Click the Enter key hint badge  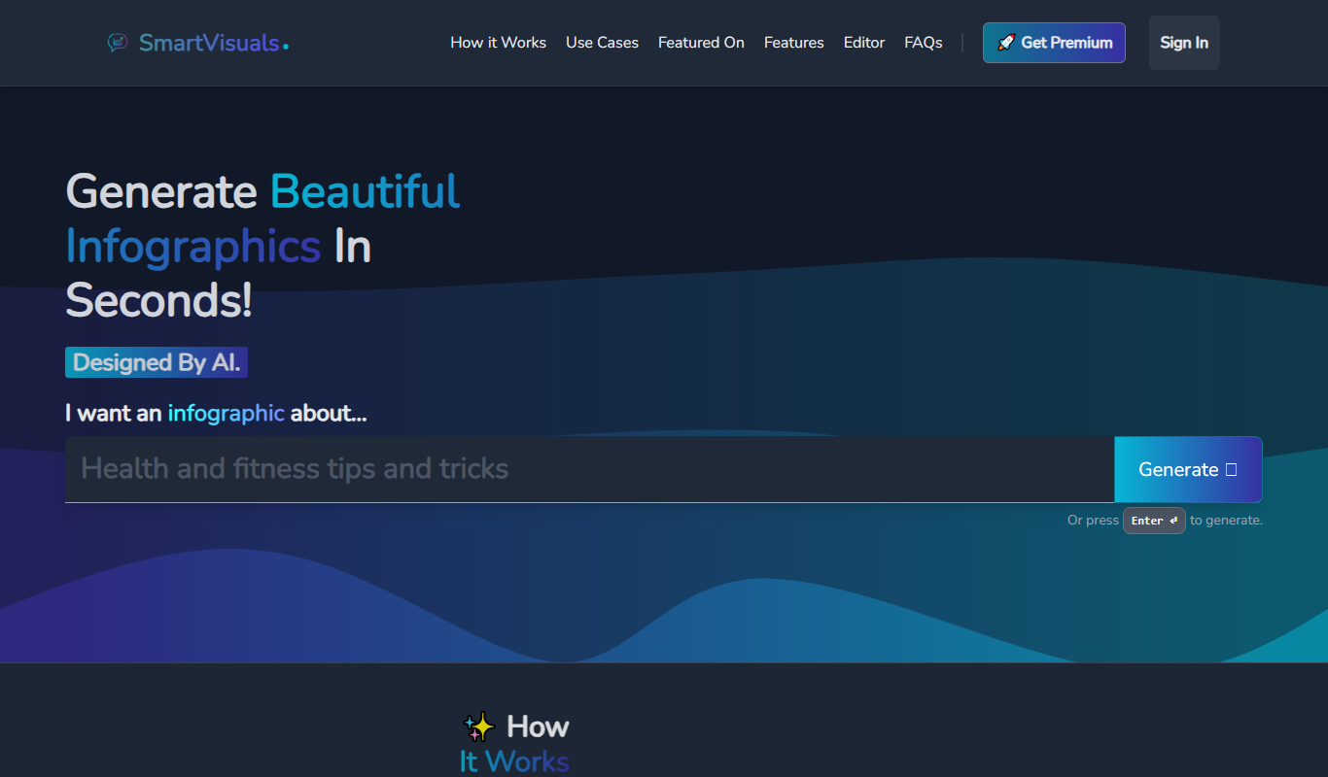[1154, 521]
